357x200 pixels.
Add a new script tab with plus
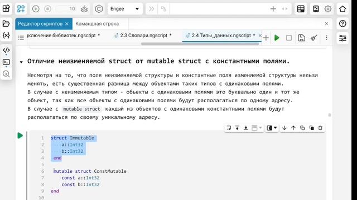point(266,38)
